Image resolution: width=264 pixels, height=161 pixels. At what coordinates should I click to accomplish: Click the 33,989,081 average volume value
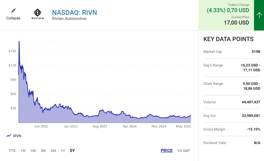pos(251,116)
